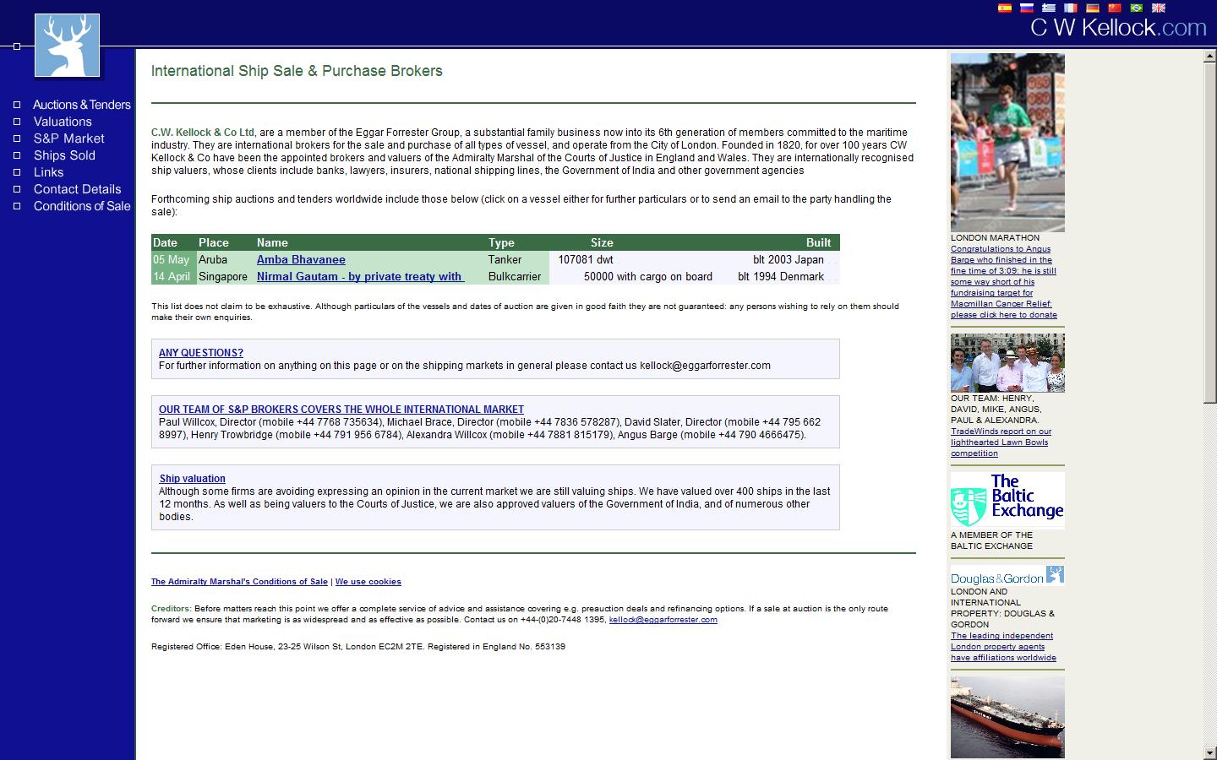
Task: Open the Amba Bhavanee vessel link
Action: click(301, 260)
